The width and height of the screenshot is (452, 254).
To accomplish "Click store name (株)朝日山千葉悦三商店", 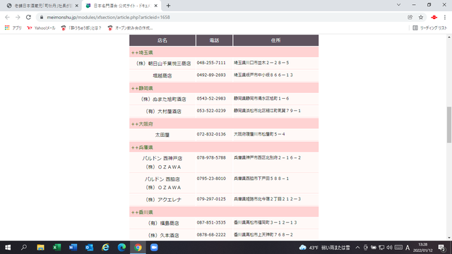I will pyautogui.click(x=162, y=64).
